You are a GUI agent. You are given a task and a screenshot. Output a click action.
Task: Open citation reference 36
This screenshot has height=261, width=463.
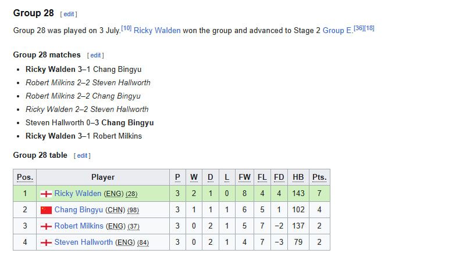pos(359,28)
